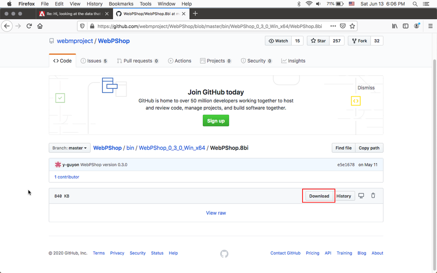Image resolution: width=437 pixels, height=273 pixels.
Task: Click the browser forward arrow
Action: coord(18,26)
